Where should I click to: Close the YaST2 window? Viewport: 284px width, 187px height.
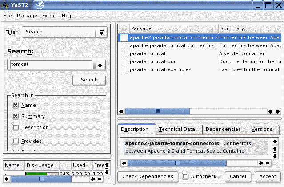point(279,5)
